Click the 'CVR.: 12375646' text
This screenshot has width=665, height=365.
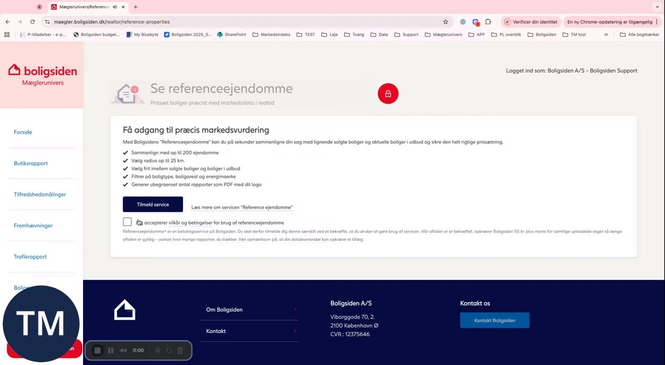pos(350,335)
